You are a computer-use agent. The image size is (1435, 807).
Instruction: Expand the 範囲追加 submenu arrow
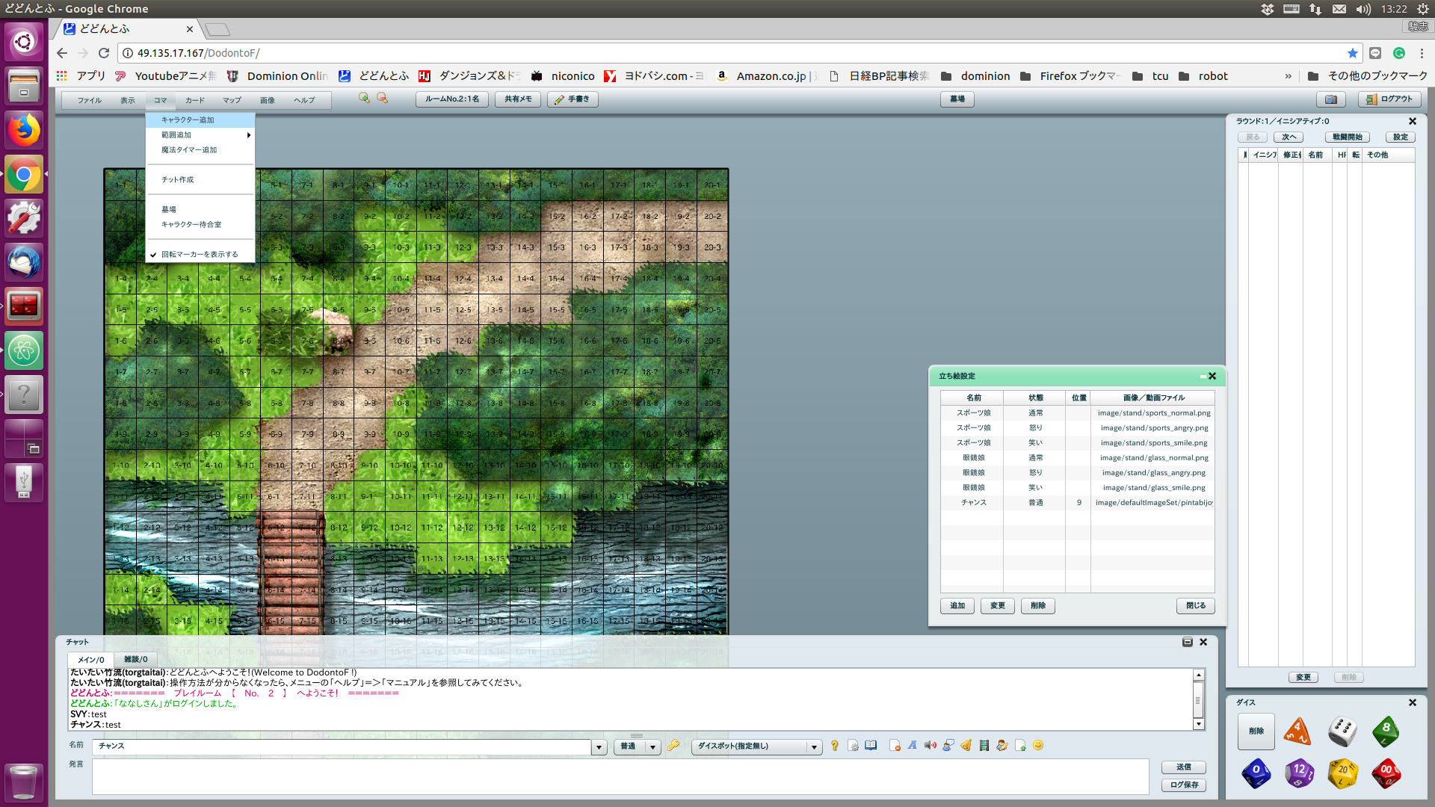(x=248, y=135)
